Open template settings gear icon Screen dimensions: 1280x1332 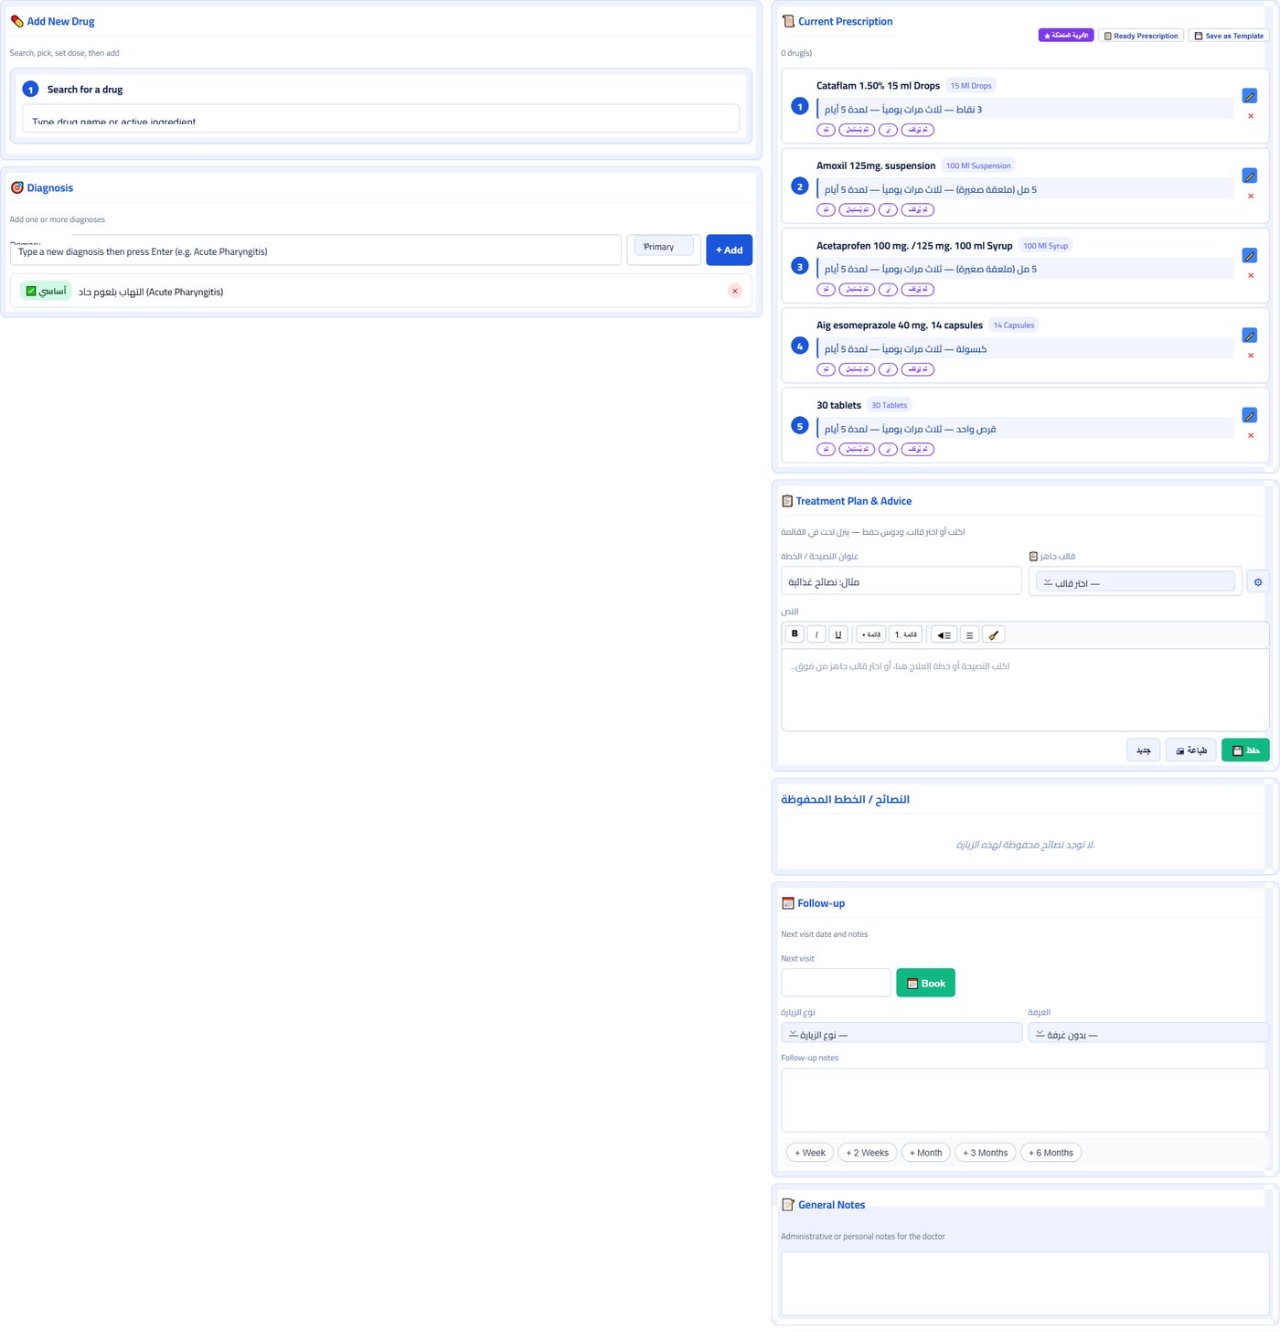[x=1258, y=582]
